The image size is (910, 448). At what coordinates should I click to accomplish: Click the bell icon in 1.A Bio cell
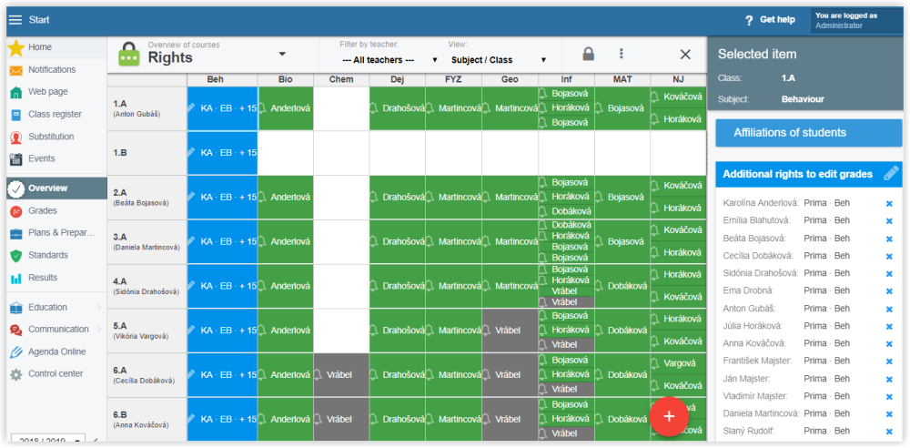coord(262,107)
